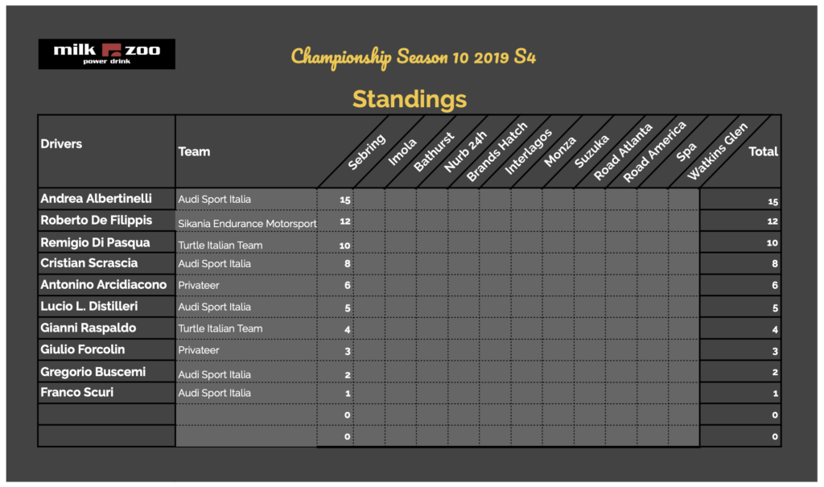
Task: Select Gianni Raspaldo's Turtle Italian Team cell
Action: point(246,328)
